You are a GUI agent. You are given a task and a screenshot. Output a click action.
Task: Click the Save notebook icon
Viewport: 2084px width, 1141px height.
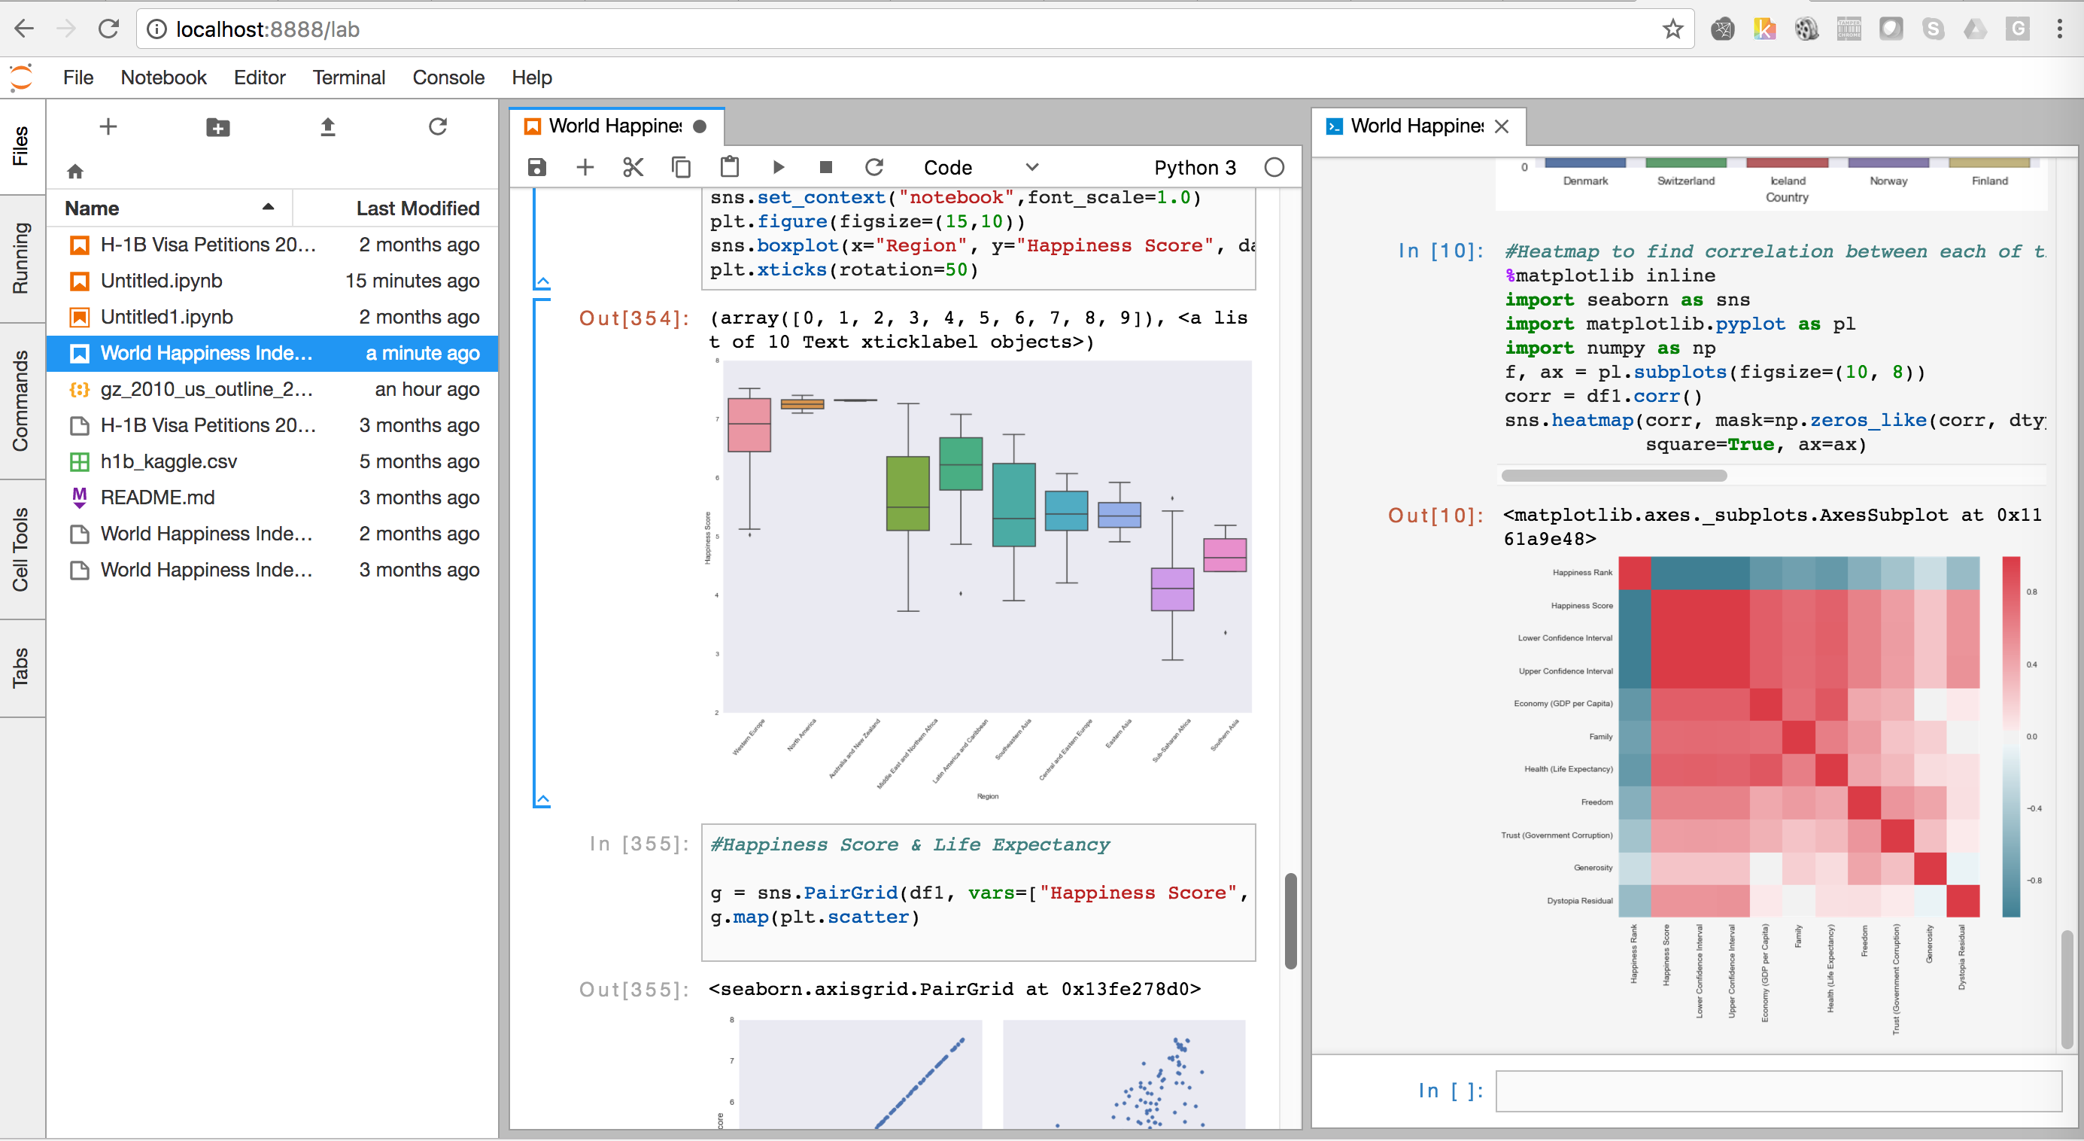click(538, 166)
